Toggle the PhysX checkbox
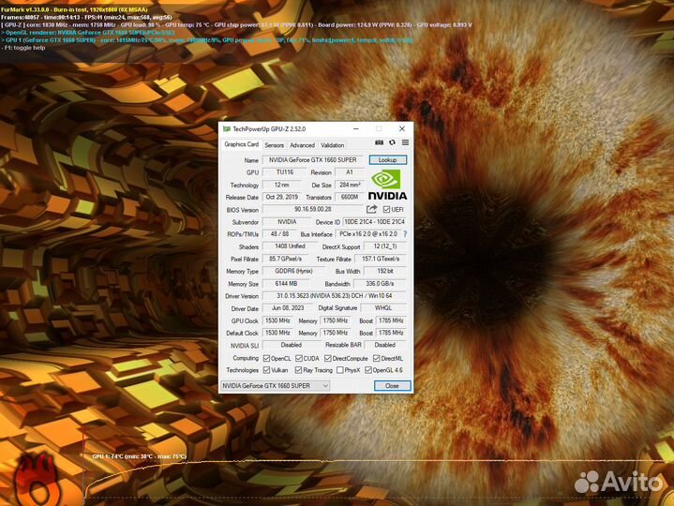 coord(341,370)
